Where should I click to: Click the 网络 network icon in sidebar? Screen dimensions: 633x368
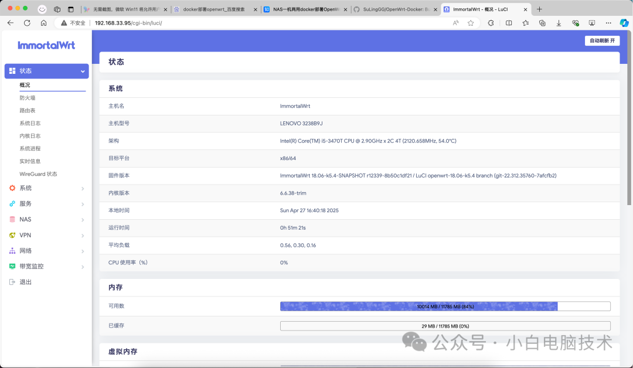12,251
